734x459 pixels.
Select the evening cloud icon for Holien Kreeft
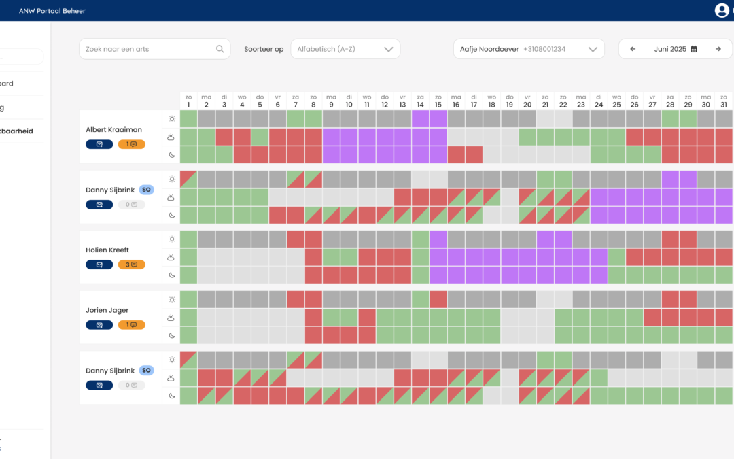coord(171,257)
